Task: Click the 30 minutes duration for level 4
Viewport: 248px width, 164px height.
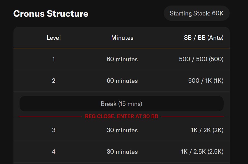Action: pos(122,152)
